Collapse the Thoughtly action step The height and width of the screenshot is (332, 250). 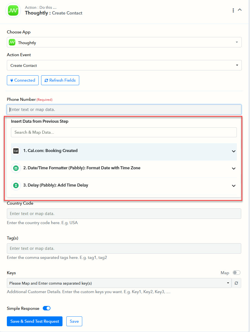click(x=240, y=10)
